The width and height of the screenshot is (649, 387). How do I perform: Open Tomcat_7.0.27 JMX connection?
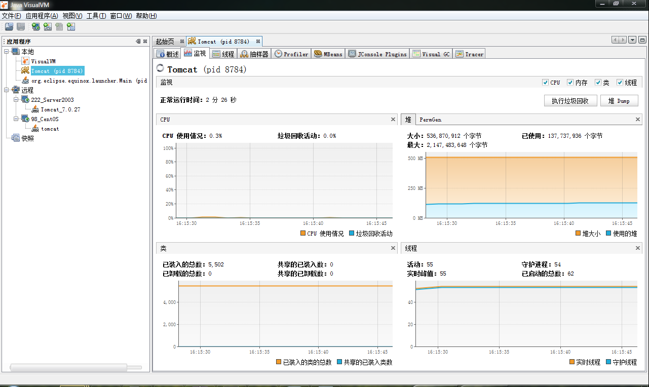(x=60, y=109)
